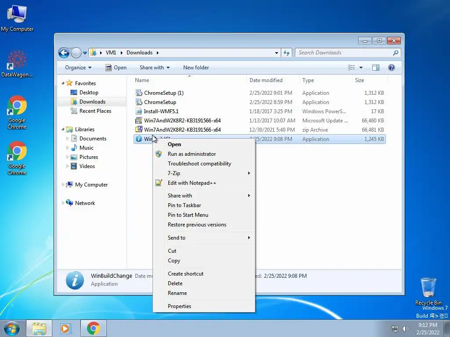
Task: Open the Share with context submenu
Action: coord(204,195)
